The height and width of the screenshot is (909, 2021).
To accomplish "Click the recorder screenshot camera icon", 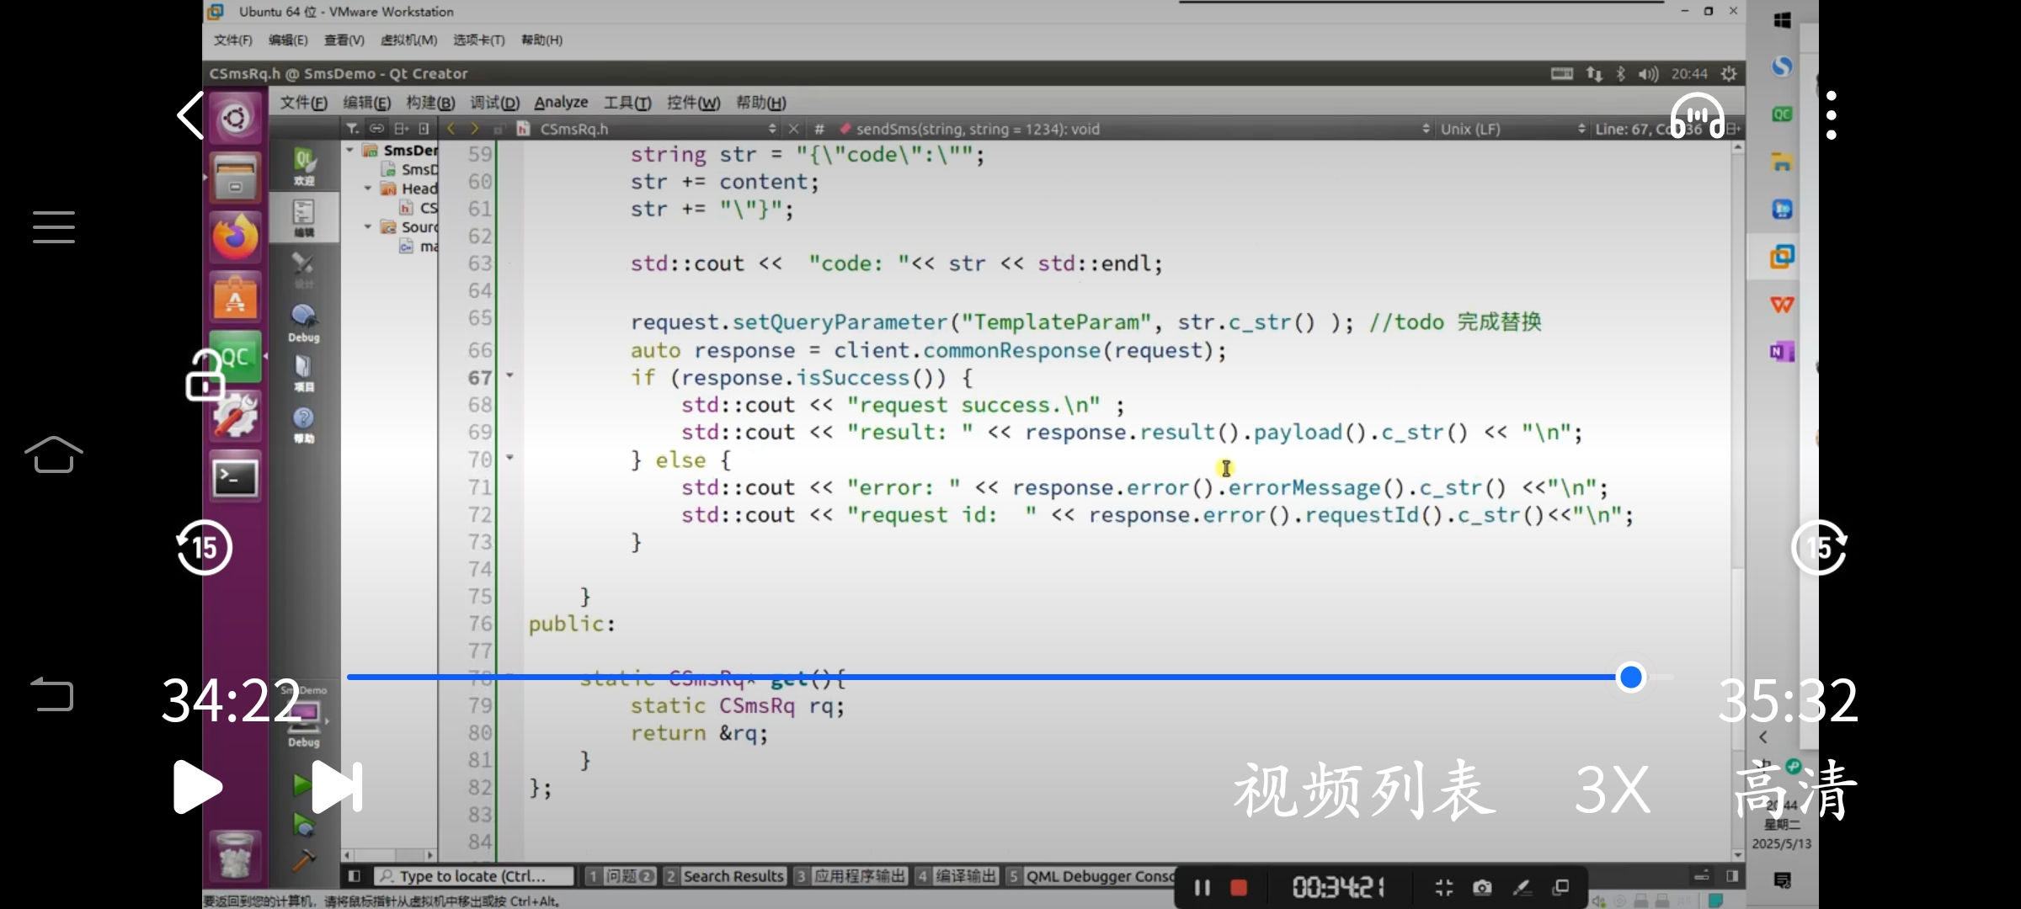I will pos(1482,887).
